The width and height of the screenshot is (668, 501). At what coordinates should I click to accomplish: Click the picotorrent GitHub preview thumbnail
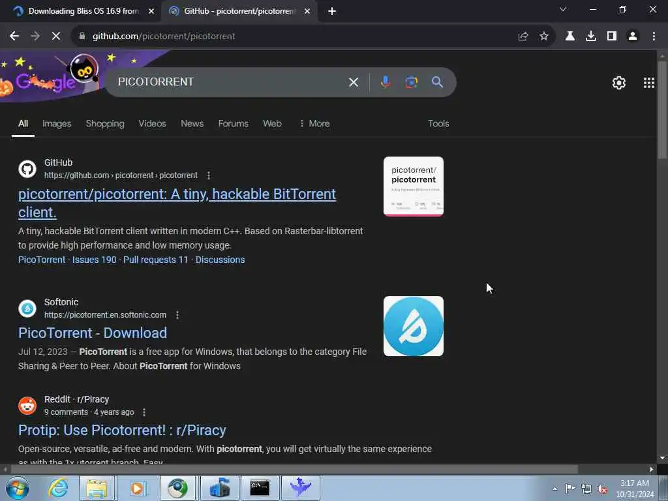click(x=413, y=187)
